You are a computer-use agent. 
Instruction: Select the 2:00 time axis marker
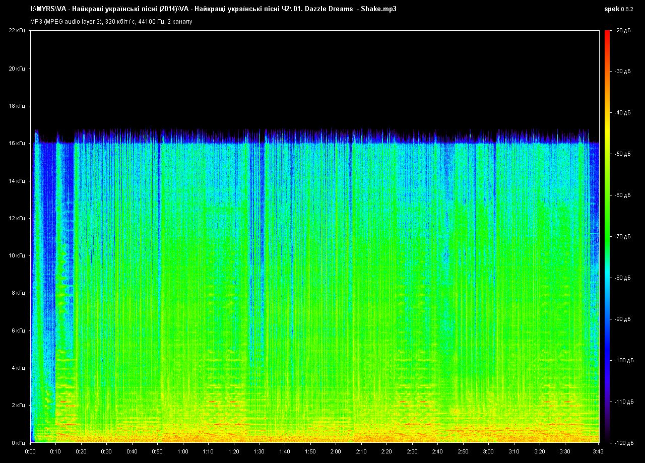click(336, 451)
